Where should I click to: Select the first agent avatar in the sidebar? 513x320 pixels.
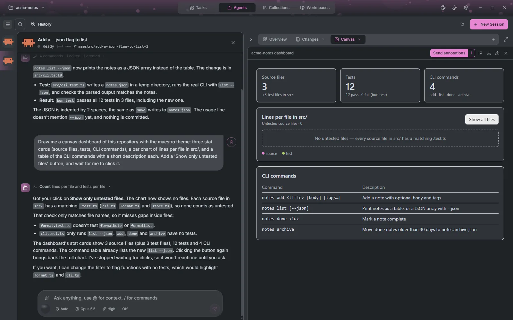(x=8, y=42)
